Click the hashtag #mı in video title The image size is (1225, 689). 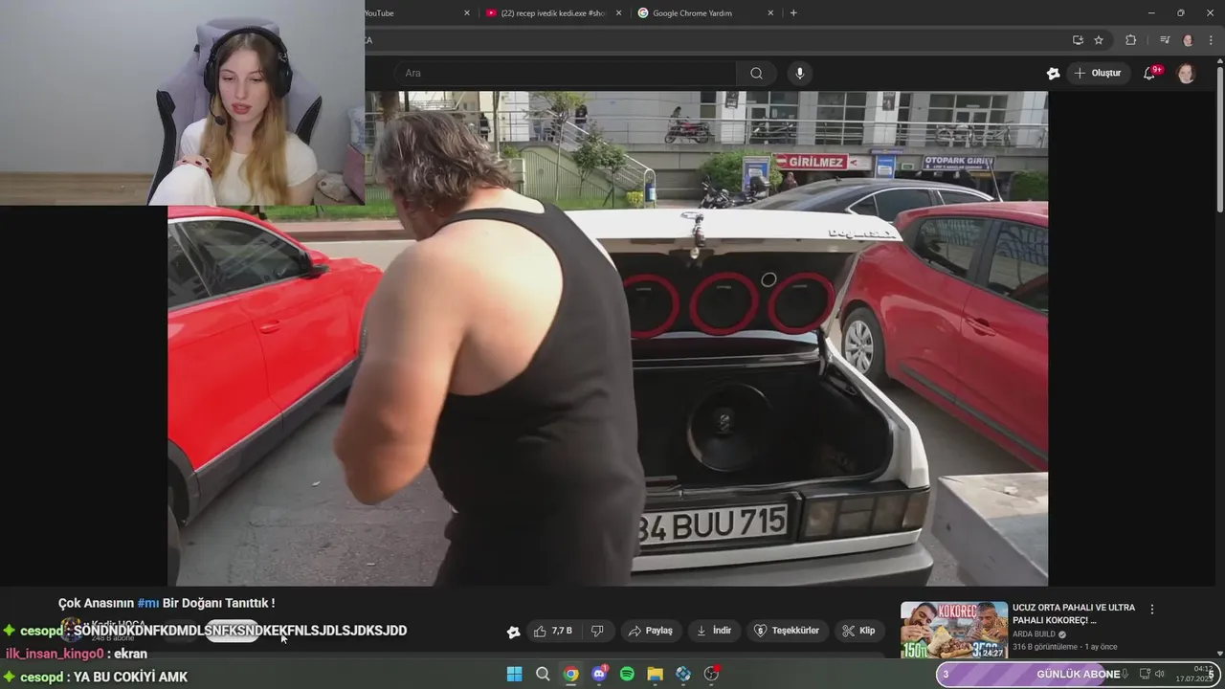148,603
